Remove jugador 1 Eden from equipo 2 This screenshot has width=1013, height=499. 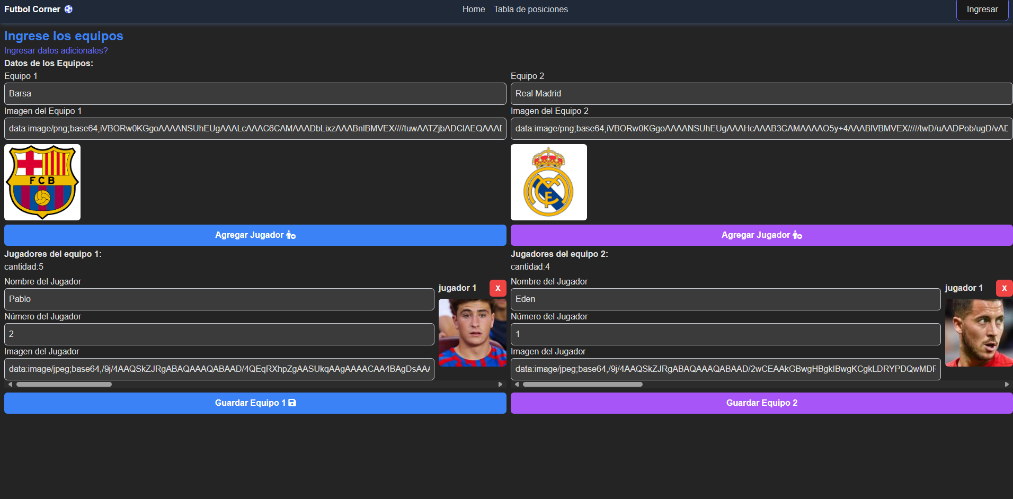pyautogui.click(x=1005, y=288)
